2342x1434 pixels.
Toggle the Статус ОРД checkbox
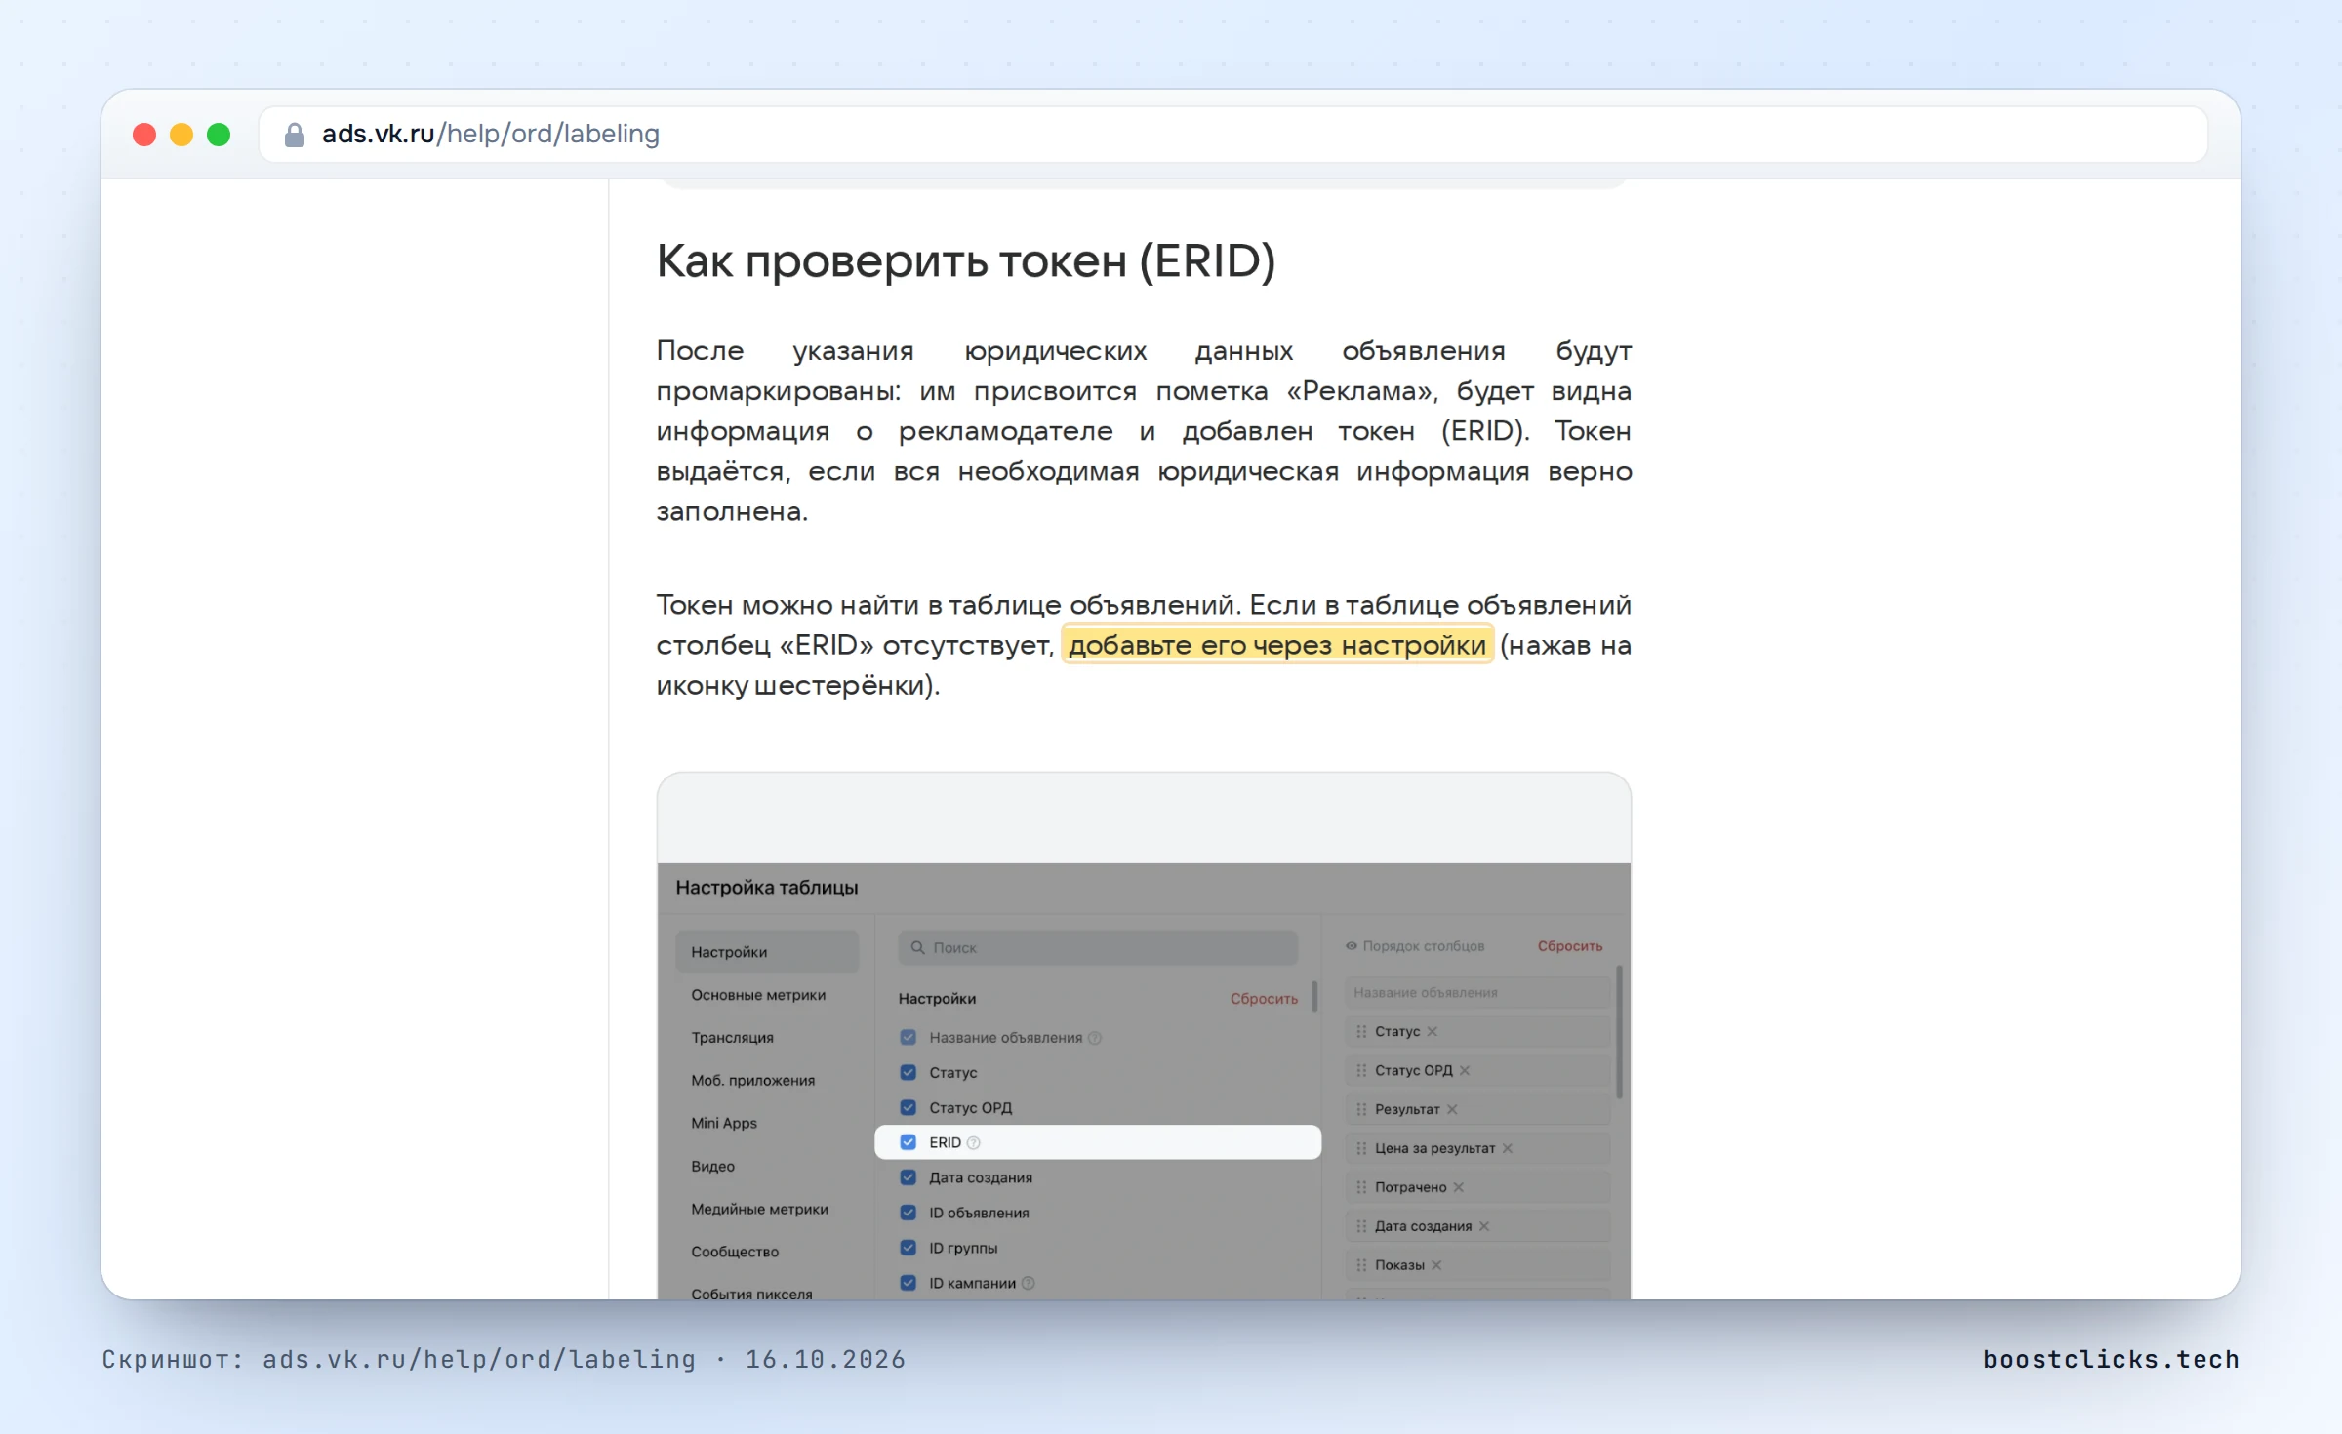click(909, 1107)
